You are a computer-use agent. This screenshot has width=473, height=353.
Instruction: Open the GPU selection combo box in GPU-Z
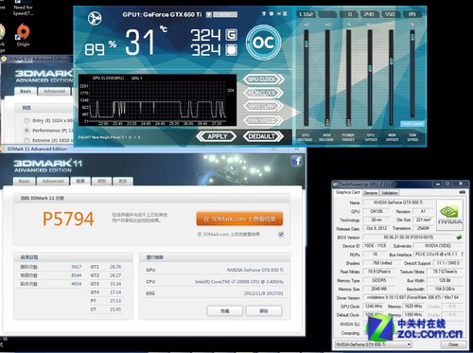374,344
